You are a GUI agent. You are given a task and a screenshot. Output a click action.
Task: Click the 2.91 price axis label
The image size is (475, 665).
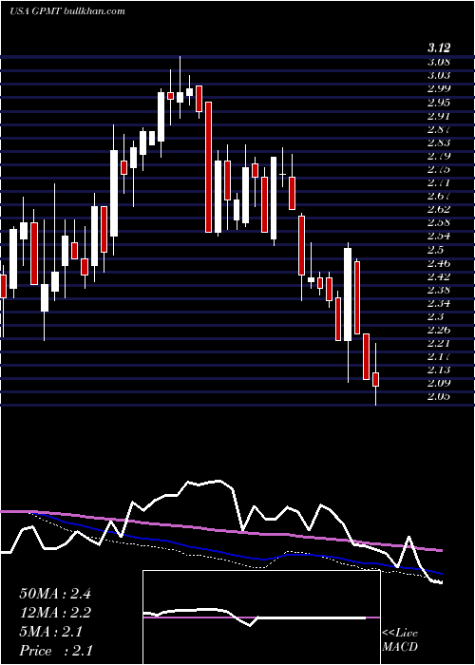click(439, 116)
